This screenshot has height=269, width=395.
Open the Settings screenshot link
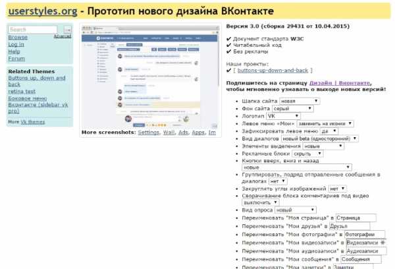click(149, 133)
